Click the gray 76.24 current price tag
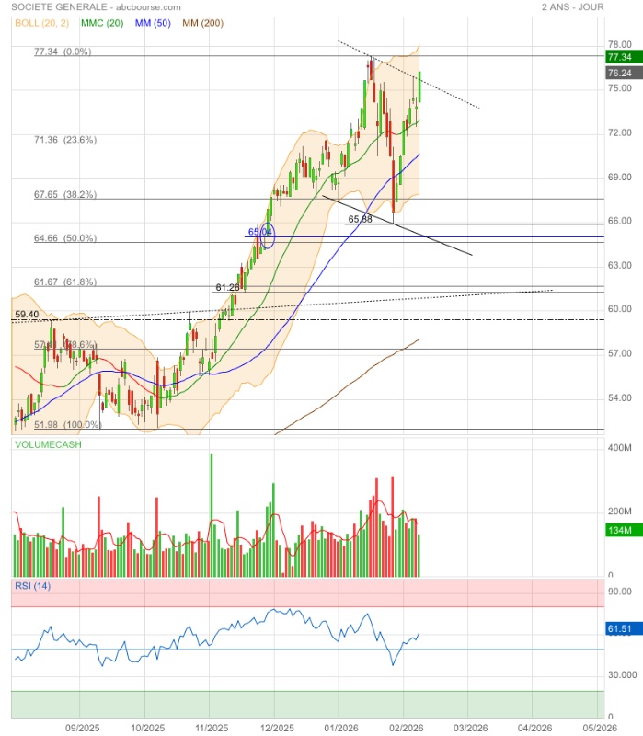Image resolution: width=643 pixels, height=736 pixels. [x=624, y=73]
